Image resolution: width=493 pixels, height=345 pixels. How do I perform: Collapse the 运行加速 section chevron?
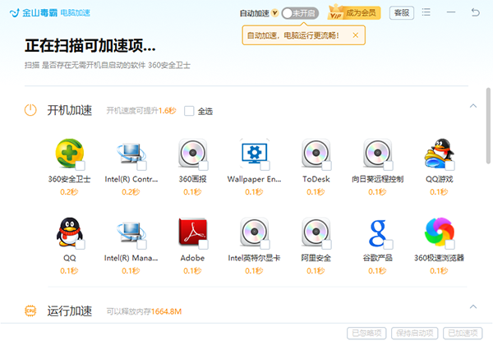click(473, 307)
